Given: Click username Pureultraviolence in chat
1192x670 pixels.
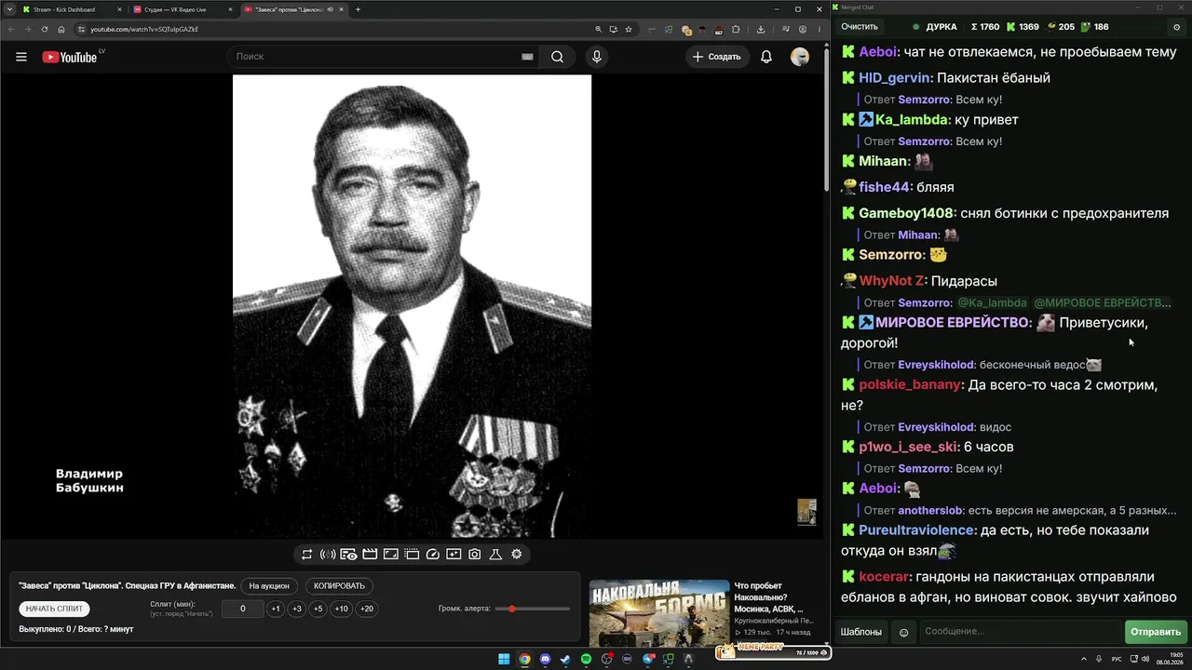Looking at the screenshot, I should [x=917, y=530].
